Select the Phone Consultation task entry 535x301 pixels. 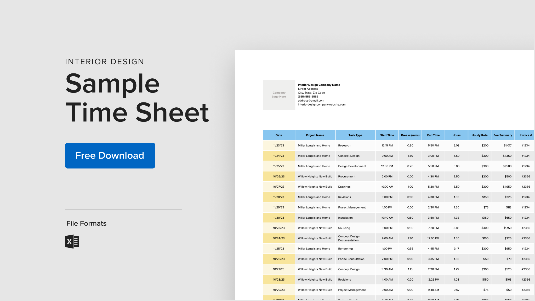(351, 259)
